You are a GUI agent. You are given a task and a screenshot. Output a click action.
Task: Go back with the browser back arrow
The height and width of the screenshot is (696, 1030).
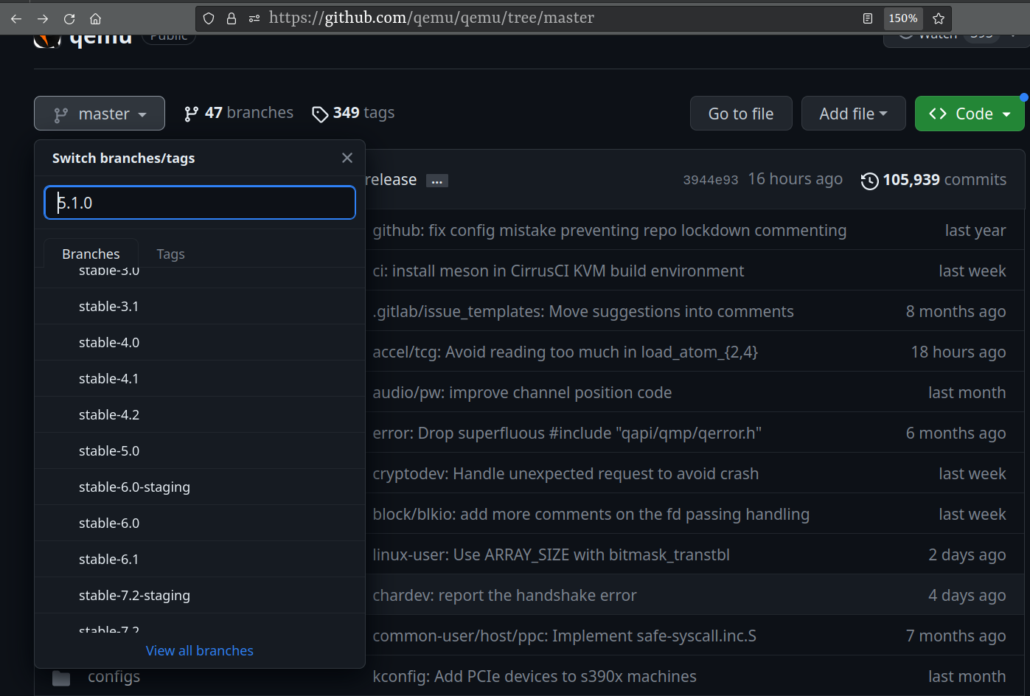tap(16, 18)
